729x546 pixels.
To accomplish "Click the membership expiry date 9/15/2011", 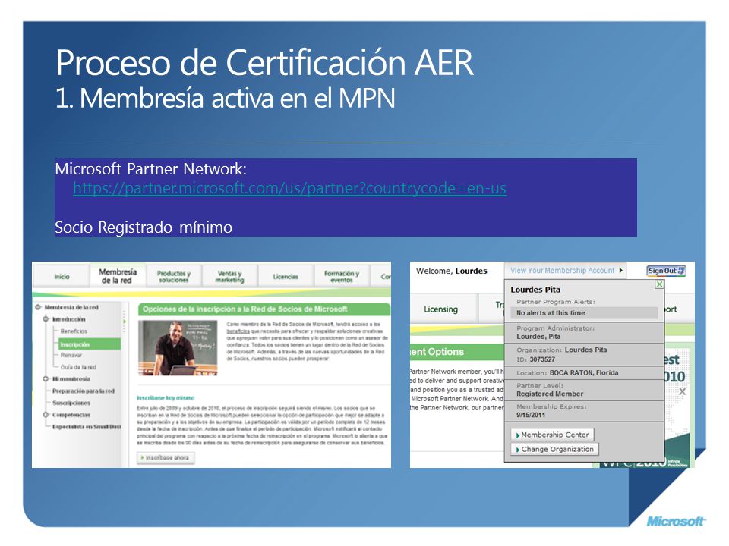I will (531, 415).
